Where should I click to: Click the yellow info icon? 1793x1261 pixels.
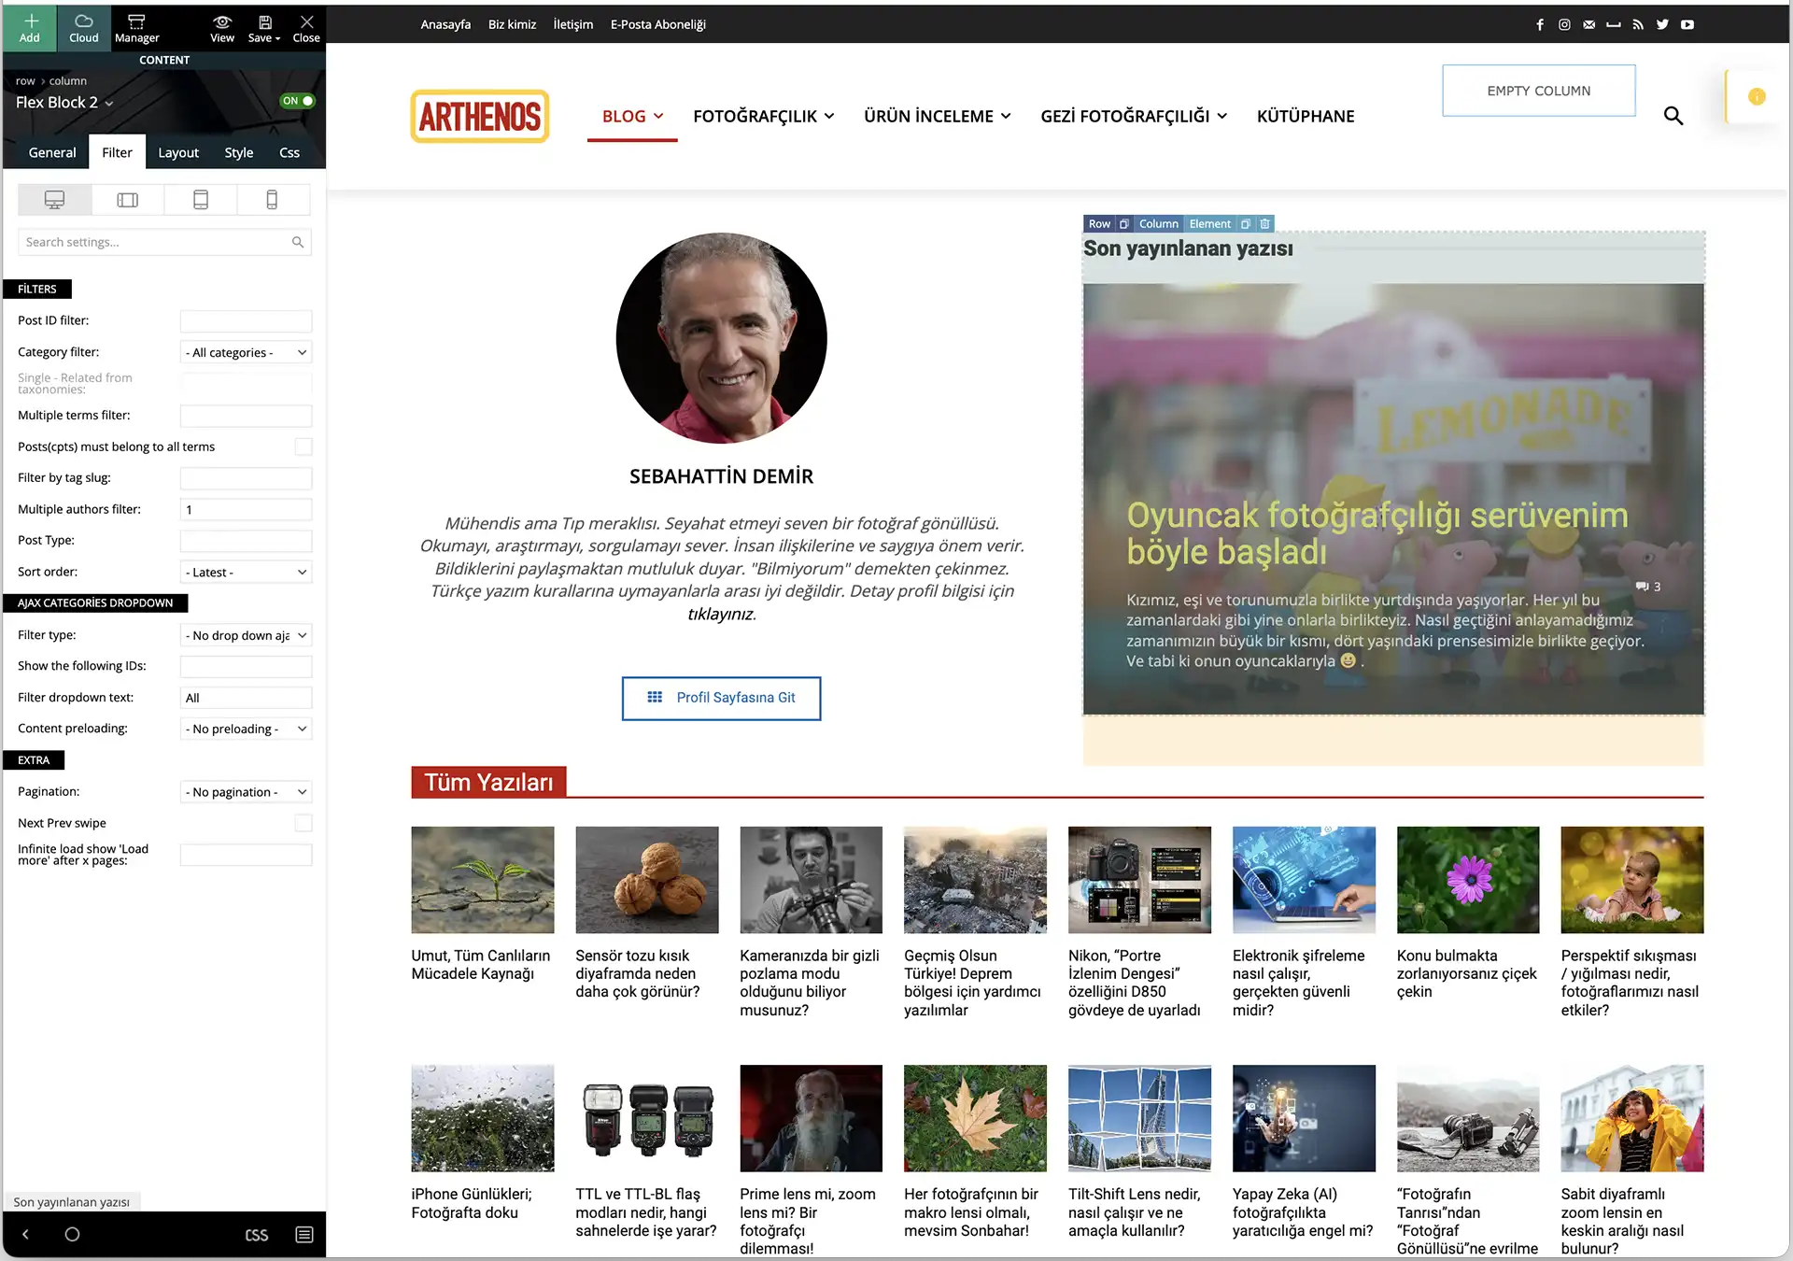(x=1757, y=96)
